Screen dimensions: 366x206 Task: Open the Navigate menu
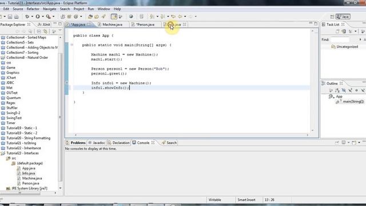pos(50,9)
